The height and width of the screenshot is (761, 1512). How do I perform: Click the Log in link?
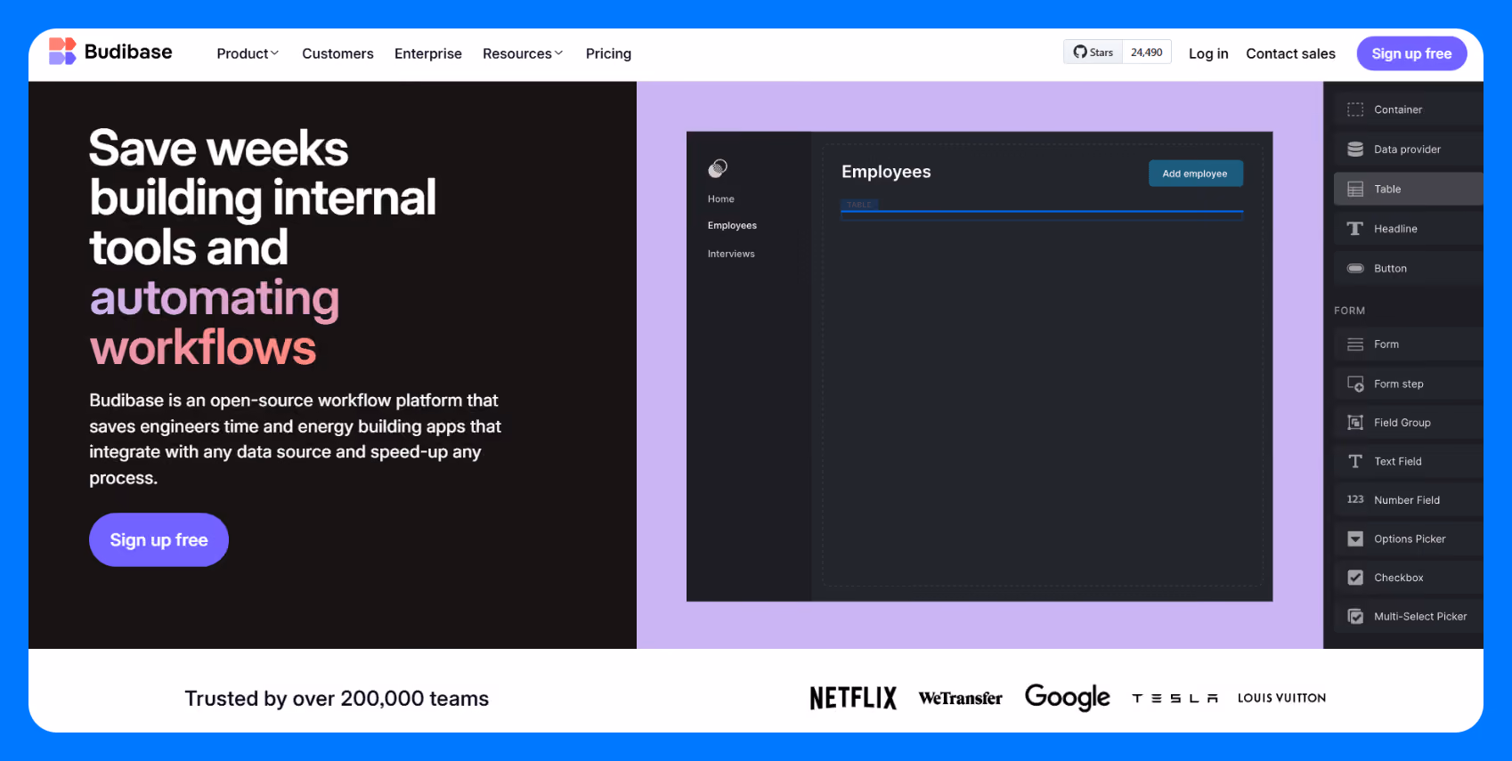pyautogui.click(x=1208, y=53)
